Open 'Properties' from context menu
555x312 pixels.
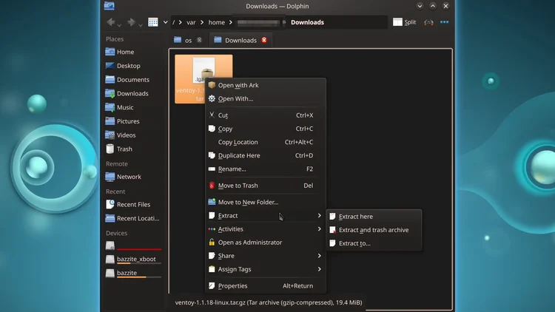[x=266, y=286]
